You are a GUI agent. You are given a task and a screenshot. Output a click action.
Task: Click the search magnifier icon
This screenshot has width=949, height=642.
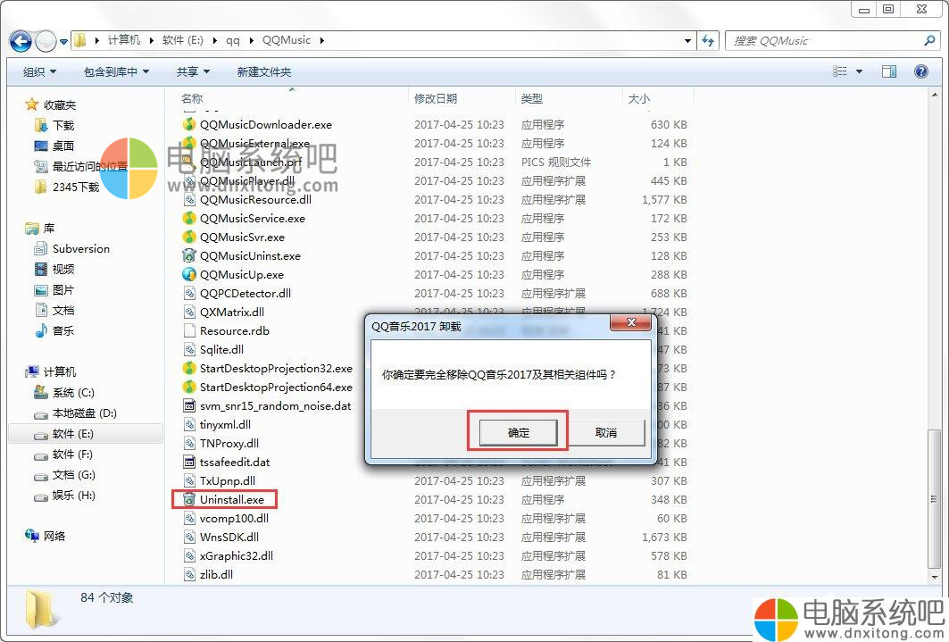[929, 40]
